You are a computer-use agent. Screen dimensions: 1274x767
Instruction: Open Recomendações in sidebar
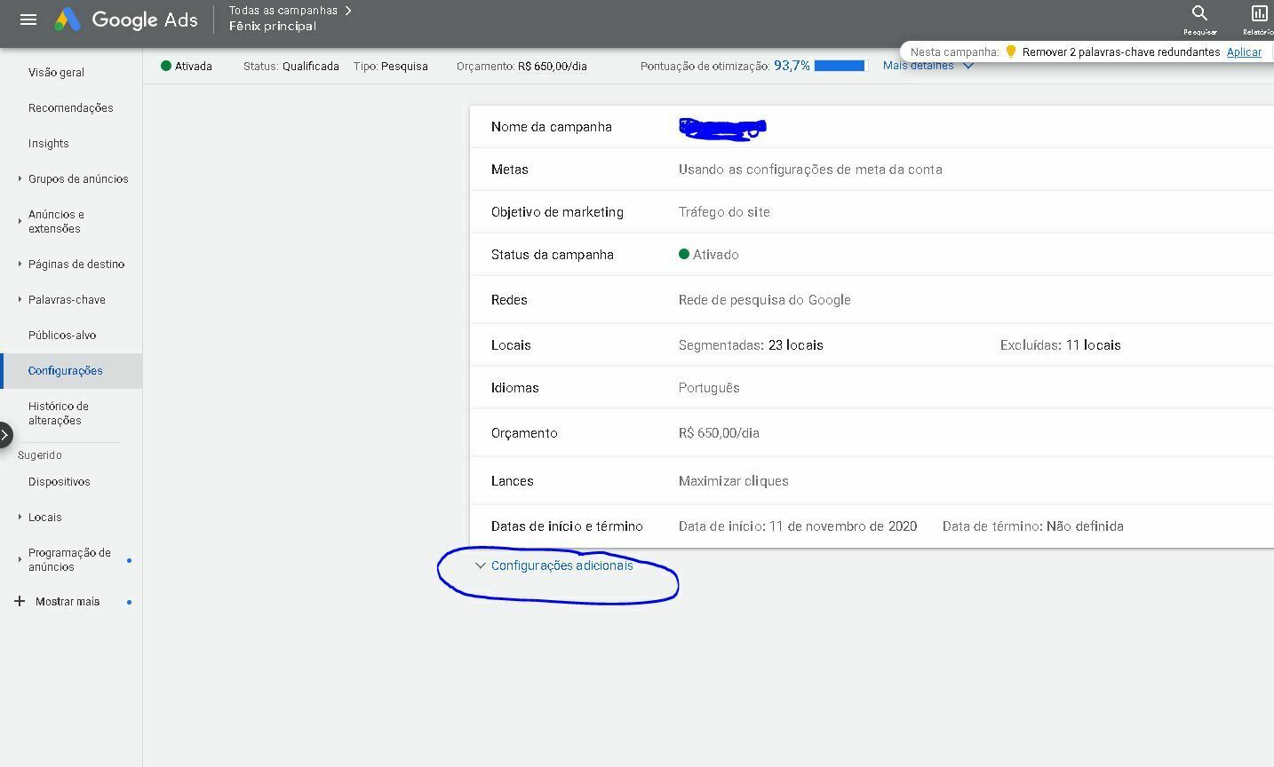tap(71, 107)
